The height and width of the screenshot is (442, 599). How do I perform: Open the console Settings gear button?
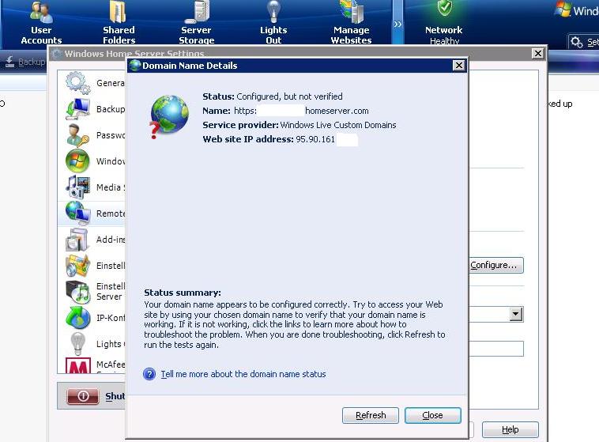point(584,42)
